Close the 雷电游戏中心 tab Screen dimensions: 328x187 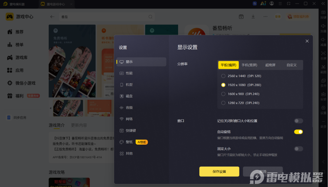tap(72, 4)
